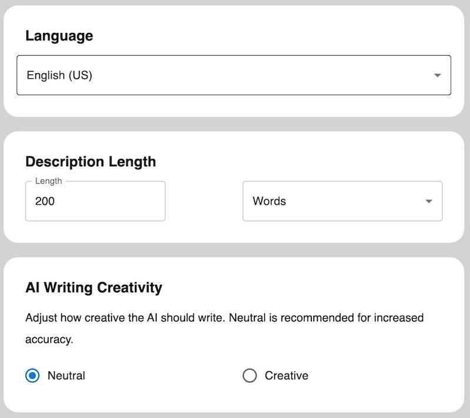This screenshot has width=470, height=418.
Task: Select the Neutral radio button
Action: pyautogui.click(x=32, y=376)
